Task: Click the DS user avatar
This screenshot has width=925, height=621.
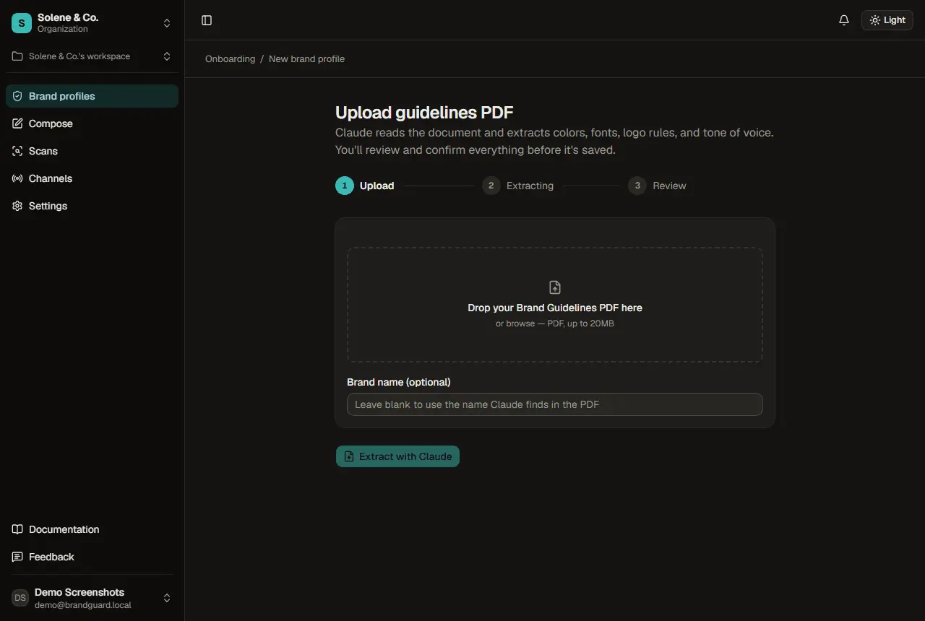Action: [x=20, y=598]
